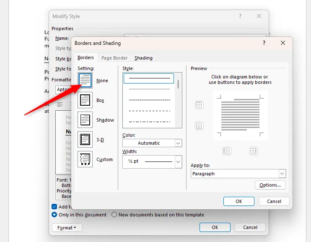311x242 pixels.
Task: Open the 'Apply to' Paragraph dropdown
Action: [238, 174]
